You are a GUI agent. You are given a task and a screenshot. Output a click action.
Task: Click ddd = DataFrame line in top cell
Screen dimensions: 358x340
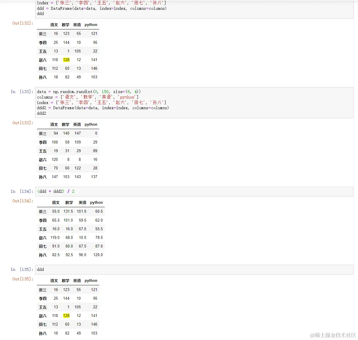[102, 8]
